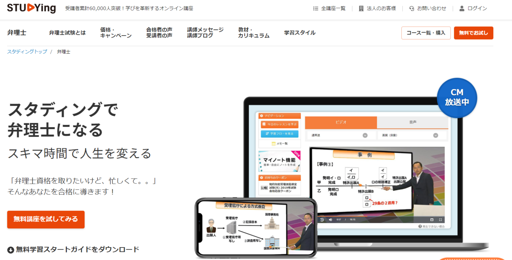The image size is (512, 260).
Task: Click orange 無料でお試し button
Action: click(x=473, y=33)
